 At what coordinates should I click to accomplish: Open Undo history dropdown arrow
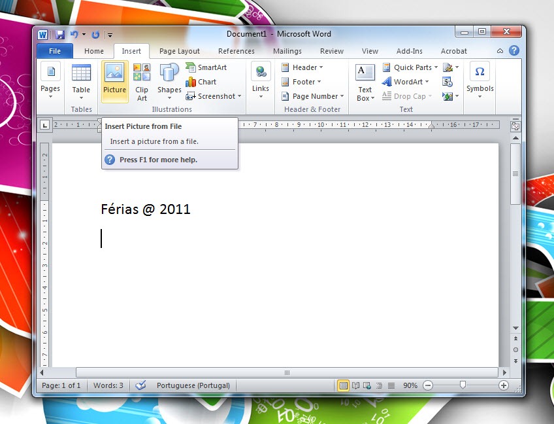click(84, 34)
